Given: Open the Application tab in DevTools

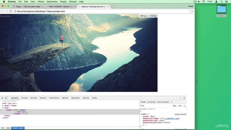Looking at the screenshot, I should (75, 98).
